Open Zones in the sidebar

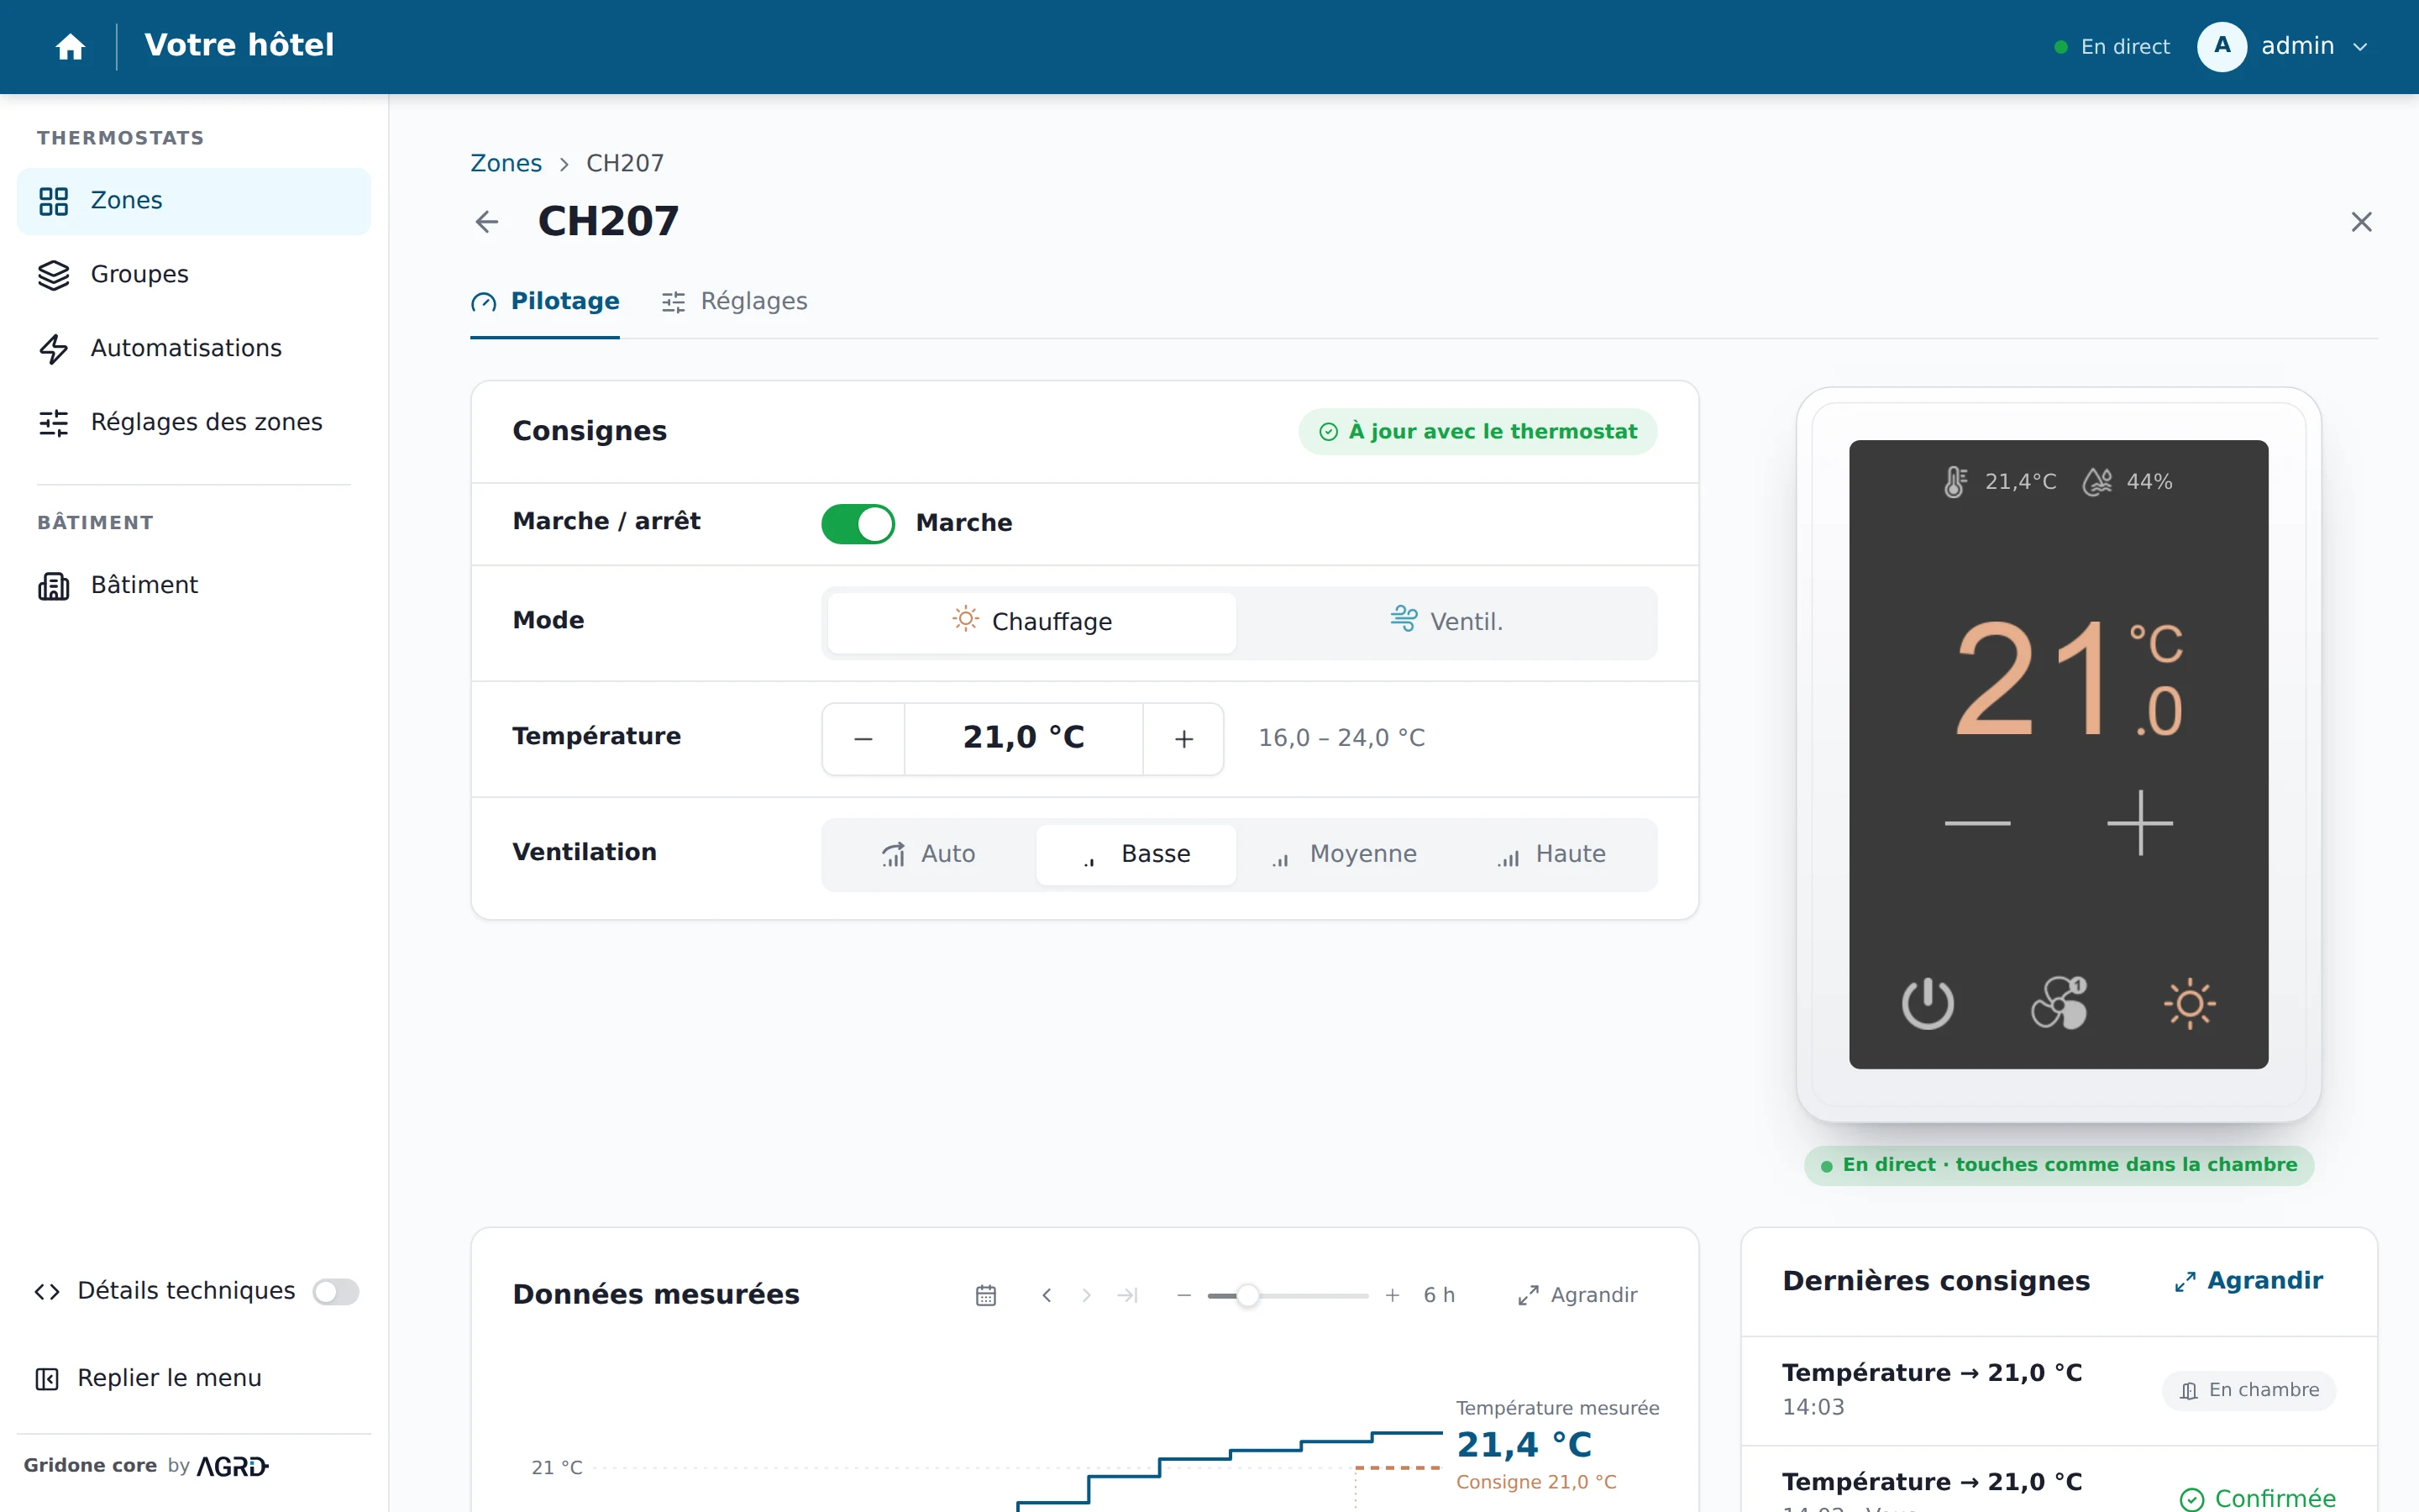coord(194,201)
